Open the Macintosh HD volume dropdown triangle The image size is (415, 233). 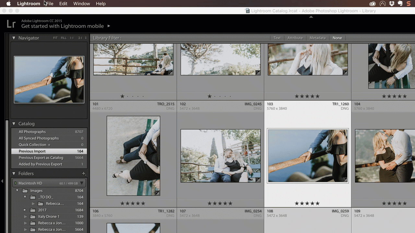click(82, 183)
